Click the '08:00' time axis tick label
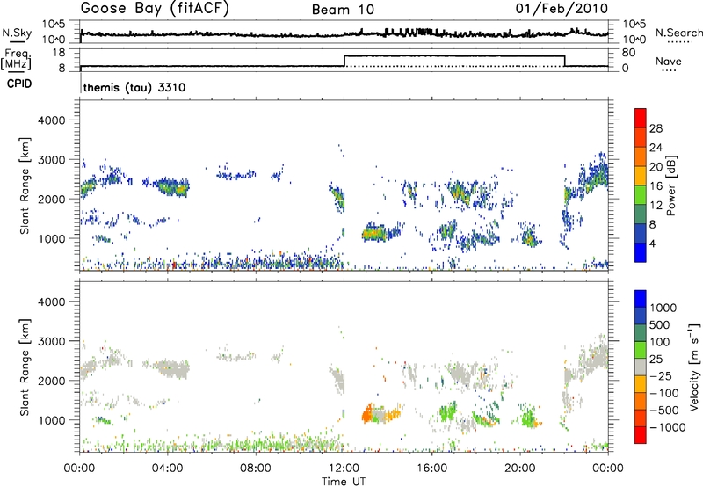This screenshot has height=487, width=703. (x=256, y=469)
